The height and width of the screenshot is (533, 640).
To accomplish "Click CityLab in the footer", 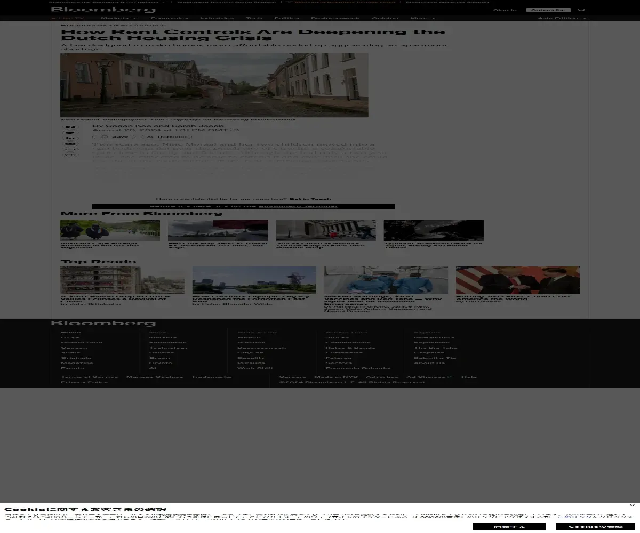I will coord(251,353).
